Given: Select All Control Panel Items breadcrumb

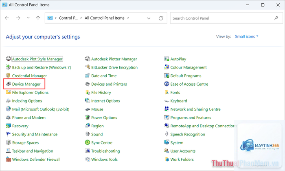Looking at the screenshot, I should [x=105, y=18].
